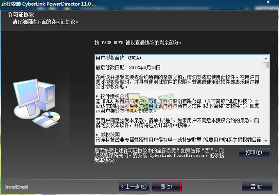Viewport: 279px width, 195px height.
Task: Click the InstallShield label
Action: pyautogui.click(x=17, y=187)
